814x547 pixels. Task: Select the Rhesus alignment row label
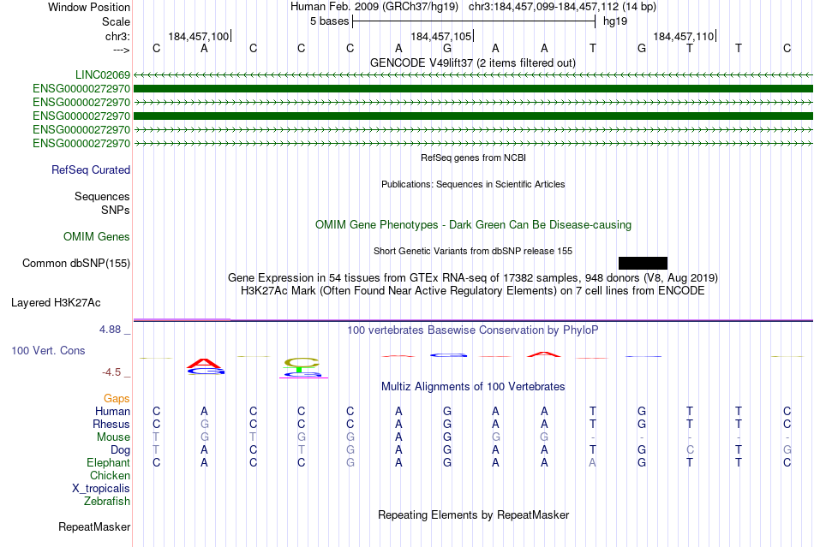[111, 424]
